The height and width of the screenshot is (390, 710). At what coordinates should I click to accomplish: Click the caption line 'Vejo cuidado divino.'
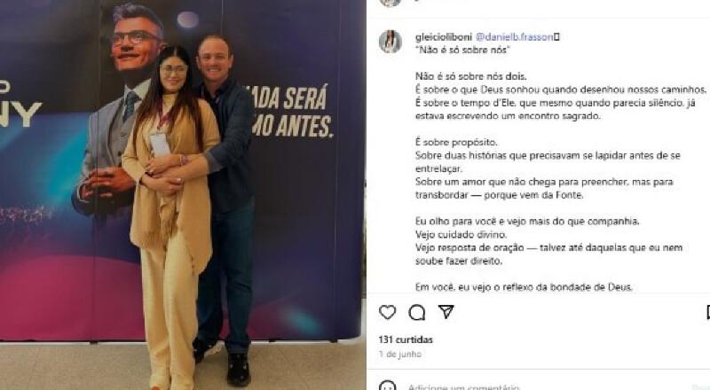(461, 234)
